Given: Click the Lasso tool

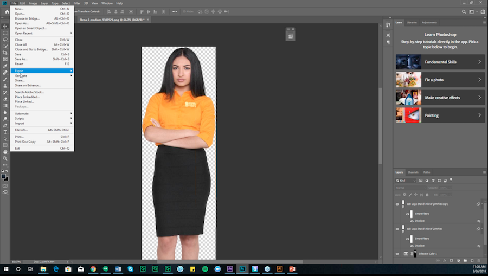Looking at the screenshot, I should (5, 40).
